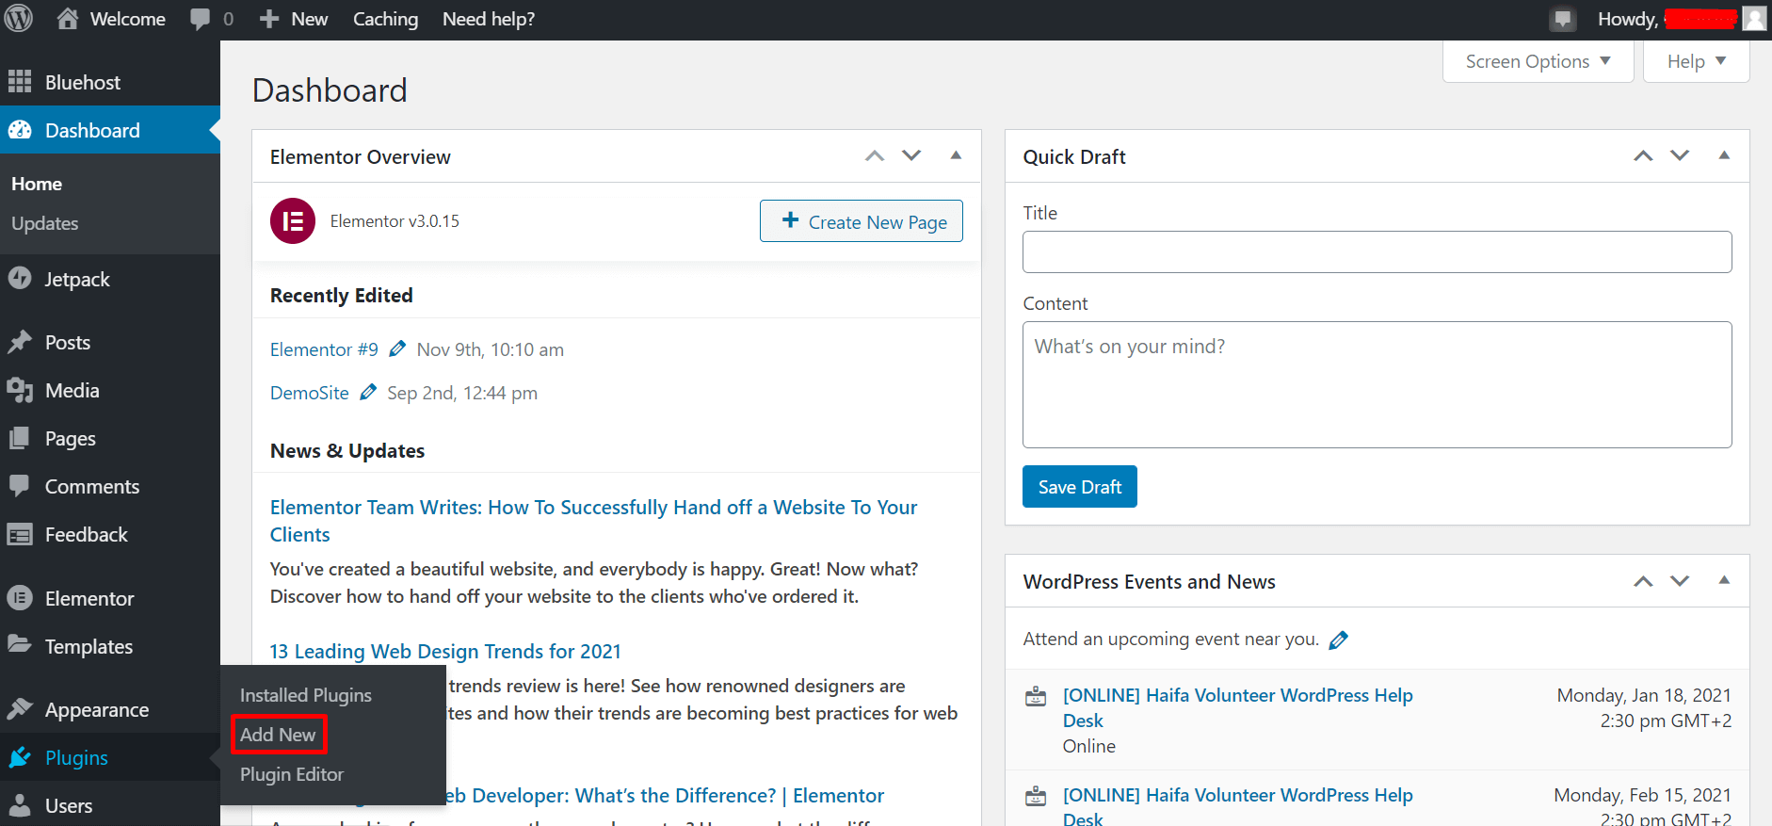The height and width of the screenshot is (826, 1772).
Task: Click calendar icon for Jan 18 event
Action: tap(1036, 696)
